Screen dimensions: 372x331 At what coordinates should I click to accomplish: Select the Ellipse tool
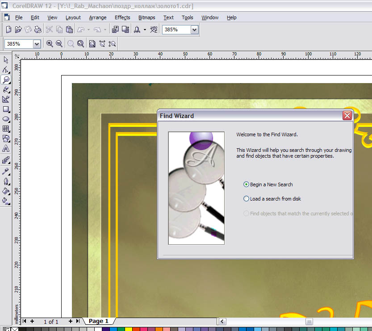pos(6,119)
